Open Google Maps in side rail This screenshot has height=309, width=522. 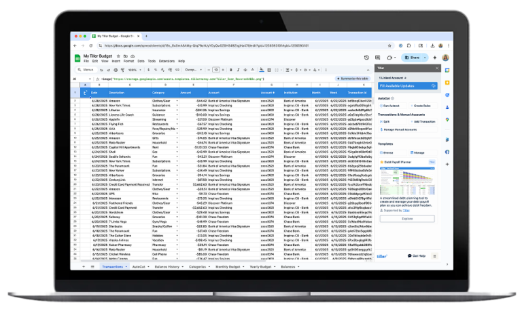point(447,119)
